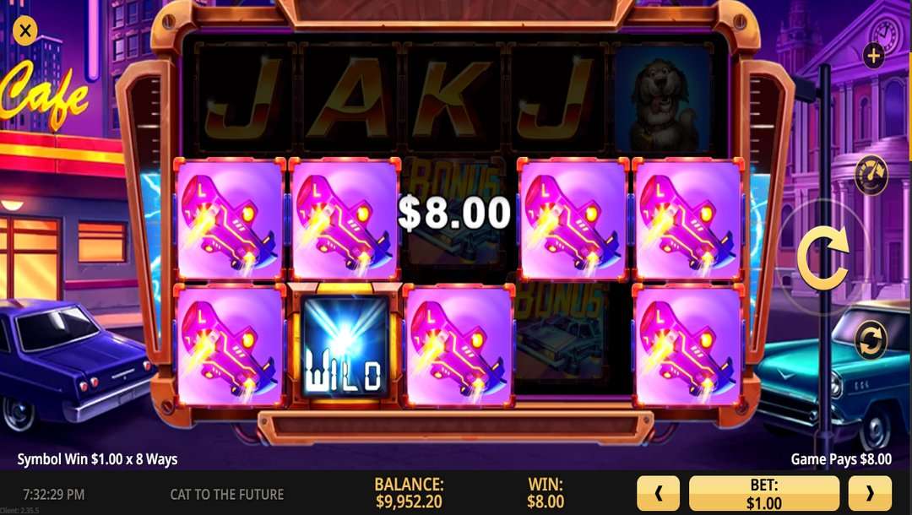Click the dimmed Bonus symbol in bottom row

click(560, 340)
